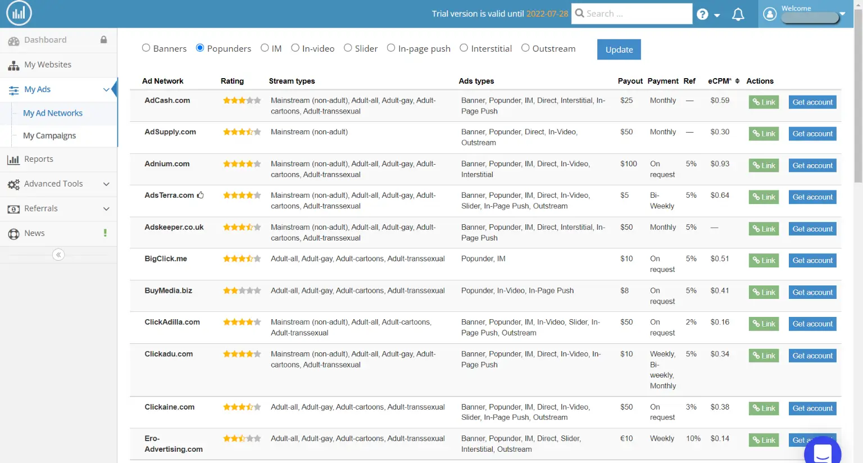
Task: Select the Popunders radio button
Action: 200,48
